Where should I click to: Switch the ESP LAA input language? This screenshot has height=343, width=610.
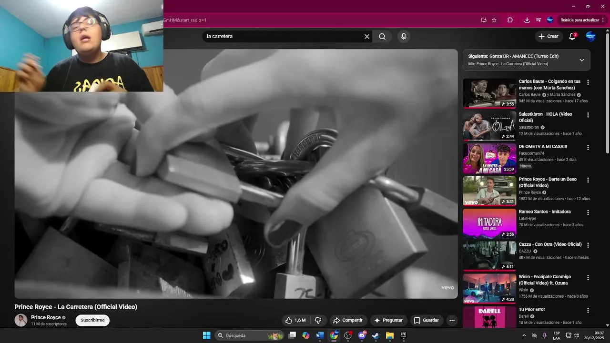(557, 335)
